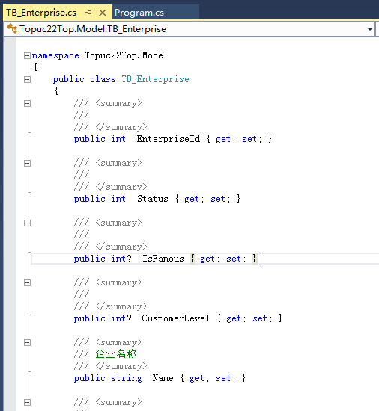This screenshot has width=379, height=411.
Task: Click the IsFamous property name
Action: [x=163, y=259]
